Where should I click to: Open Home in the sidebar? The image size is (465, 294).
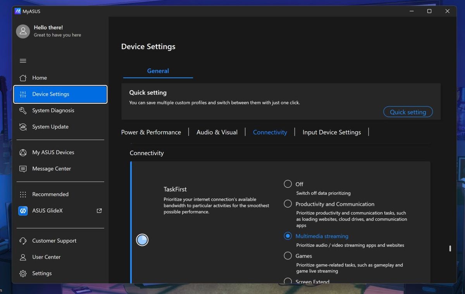coord(60,78)
